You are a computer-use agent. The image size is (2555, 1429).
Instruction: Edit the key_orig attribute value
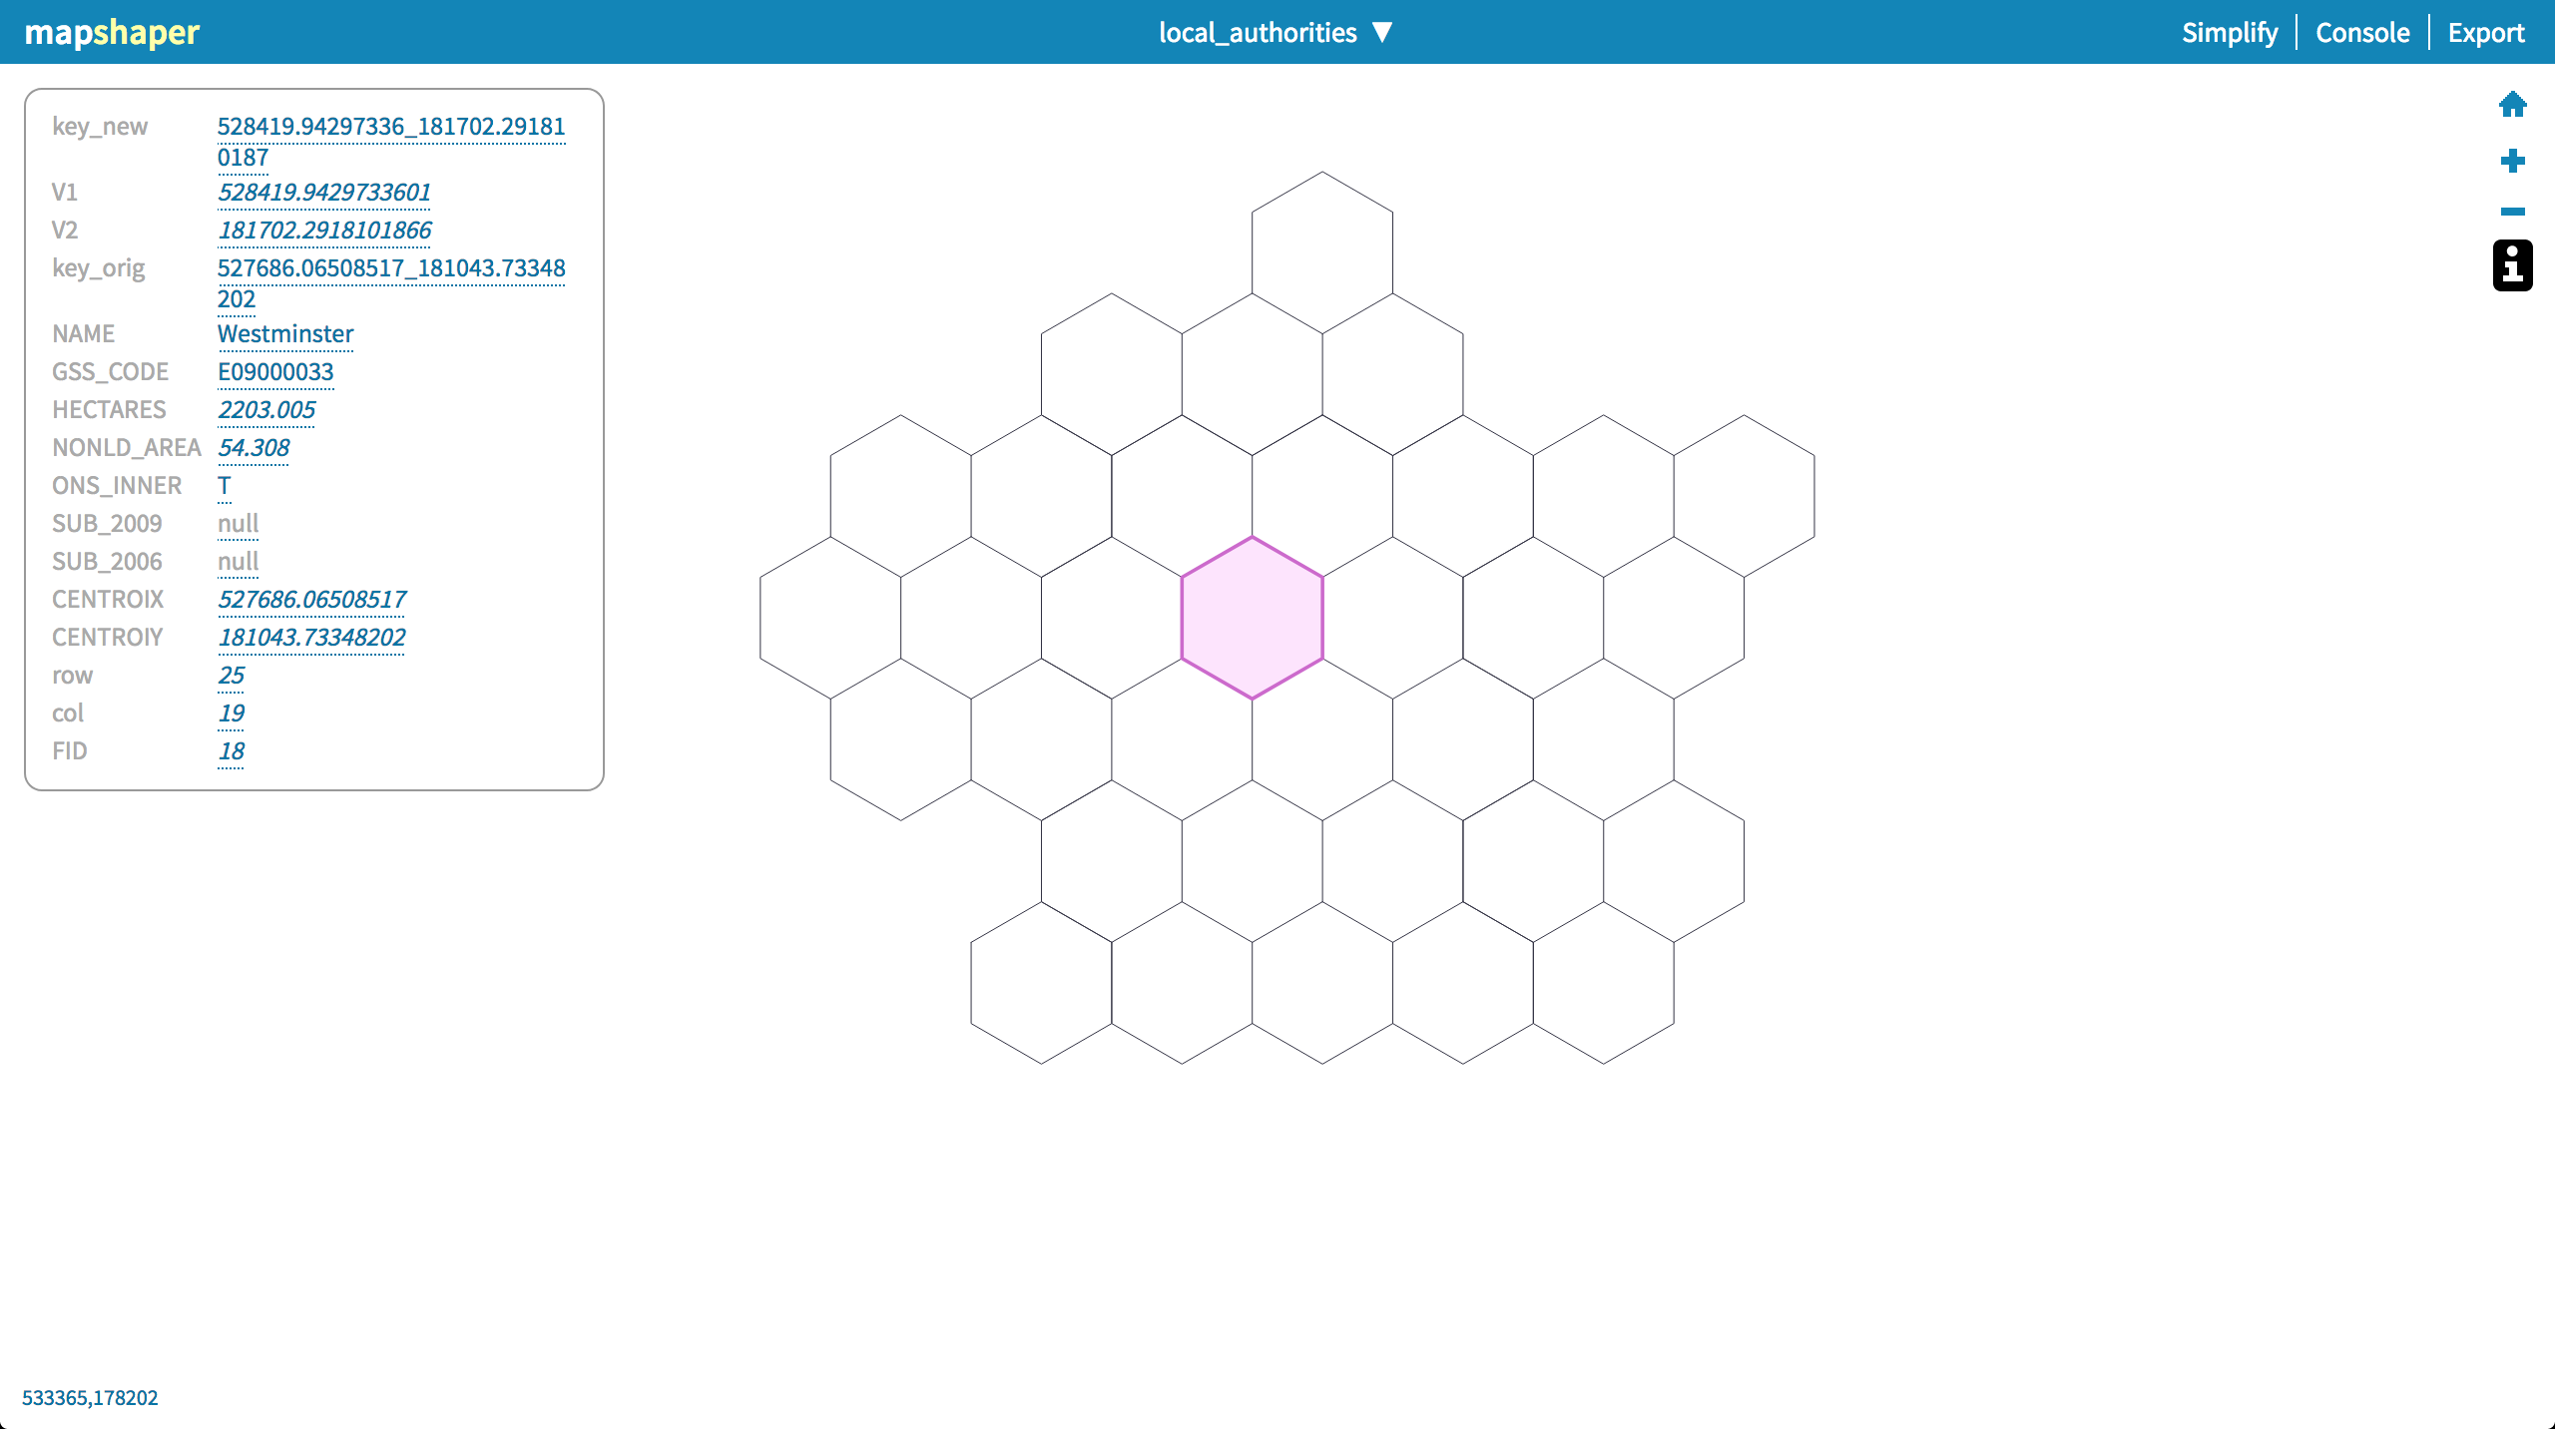[x=391, y=267]
